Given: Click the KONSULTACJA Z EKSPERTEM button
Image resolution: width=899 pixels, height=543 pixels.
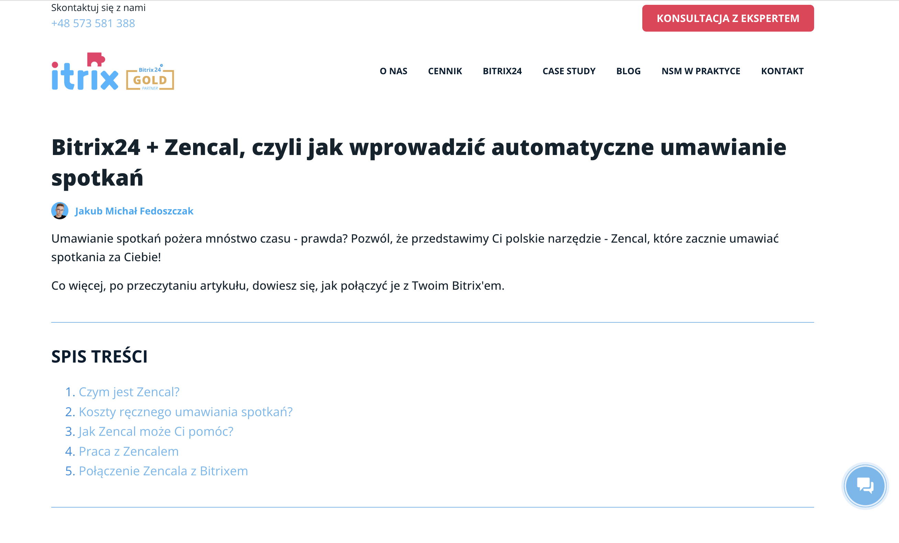Looking at the screenshot, I should pyautogui.click(x=728, y=18).
